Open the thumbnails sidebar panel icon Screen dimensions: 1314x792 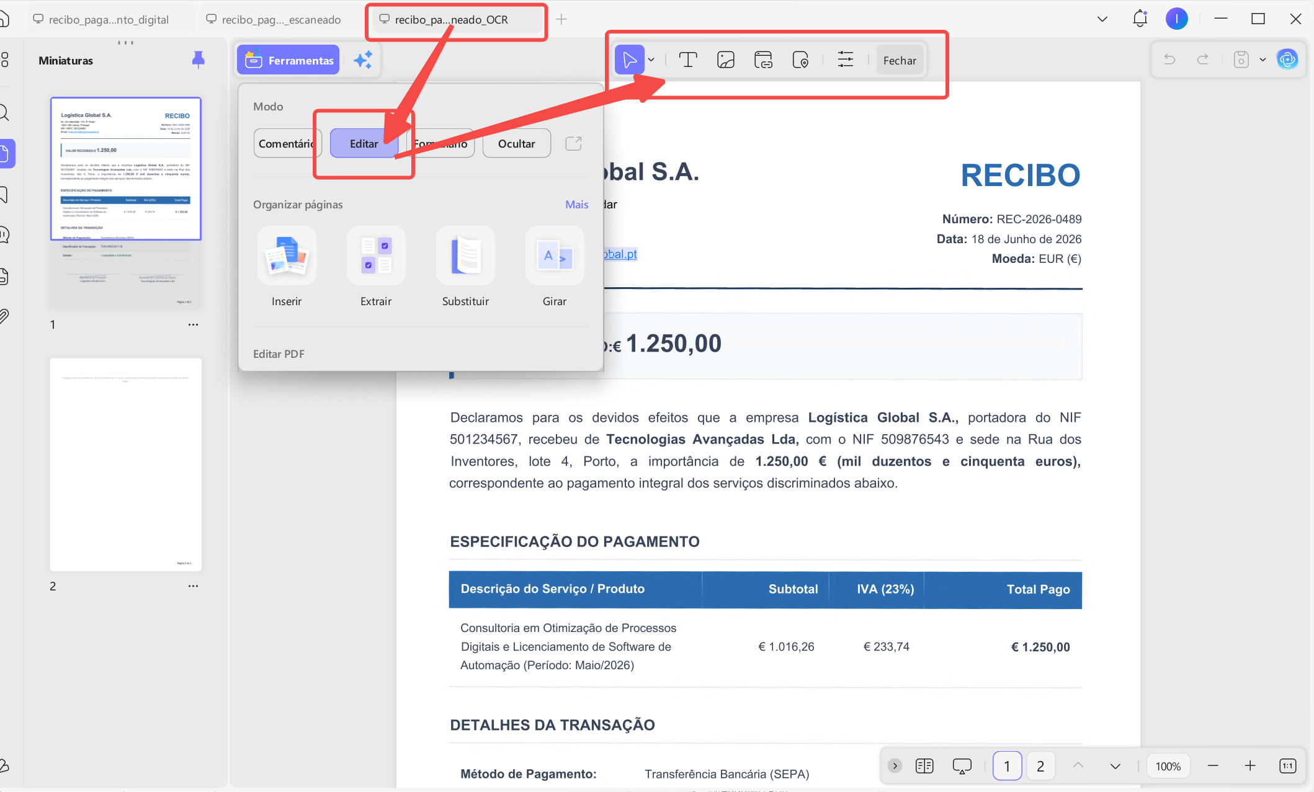(5, 153)
